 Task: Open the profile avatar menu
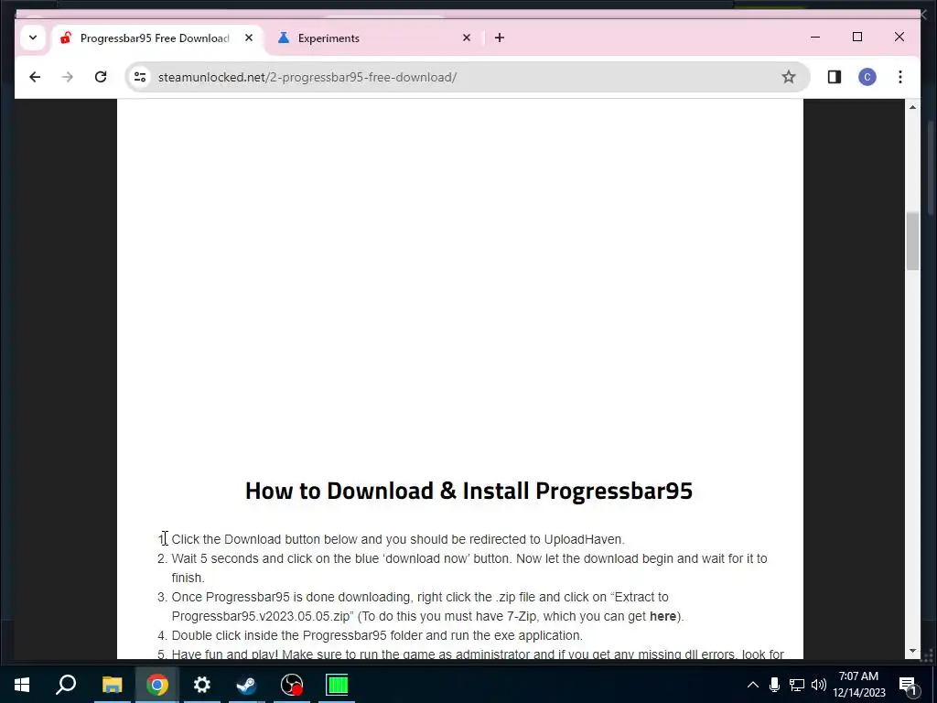coord(867,77)
